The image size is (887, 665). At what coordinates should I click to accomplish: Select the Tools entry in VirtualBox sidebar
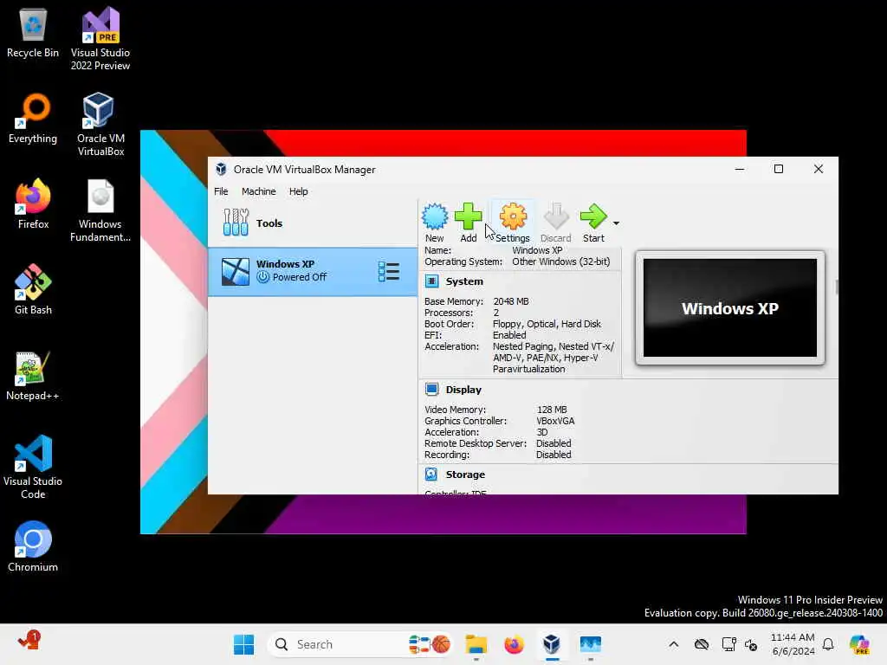(x=313, y=223)
